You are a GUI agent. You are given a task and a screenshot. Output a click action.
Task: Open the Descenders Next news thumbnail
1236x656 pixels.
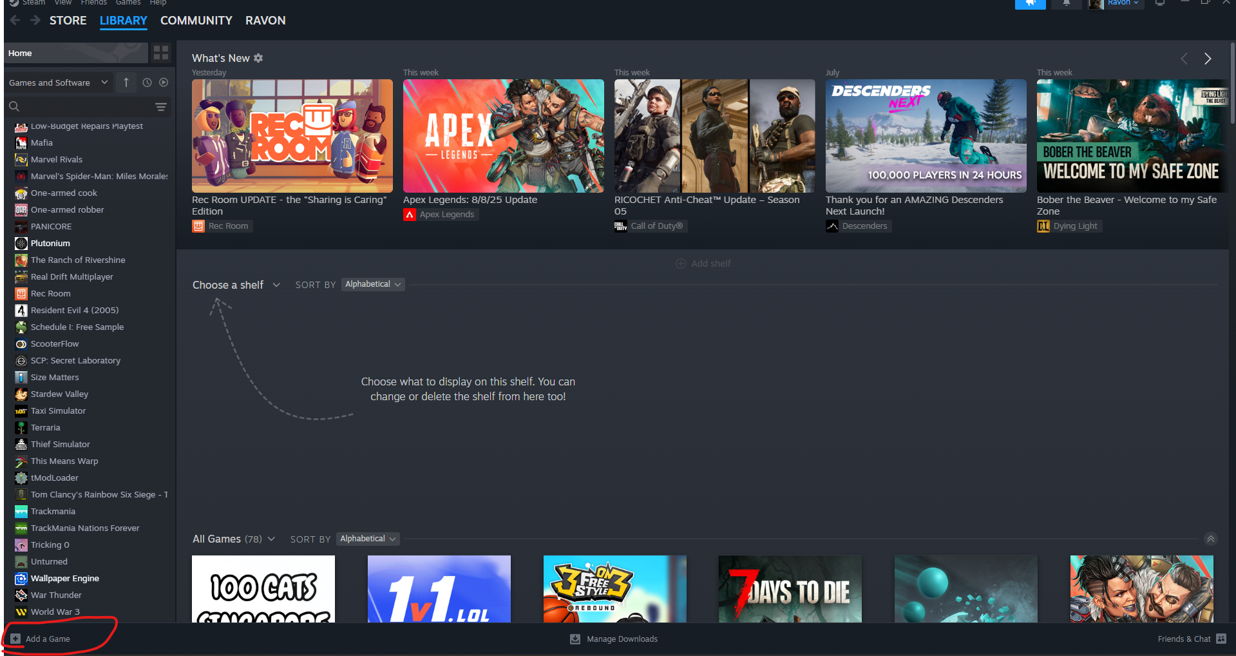tap(926, 136)
